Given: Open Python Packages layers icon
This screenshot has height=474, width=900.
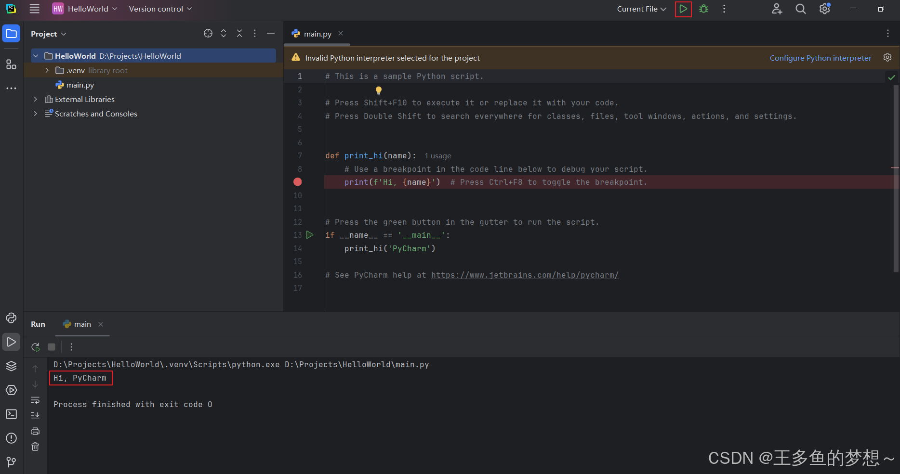Looking at the screenshot, I should [11, 366].
